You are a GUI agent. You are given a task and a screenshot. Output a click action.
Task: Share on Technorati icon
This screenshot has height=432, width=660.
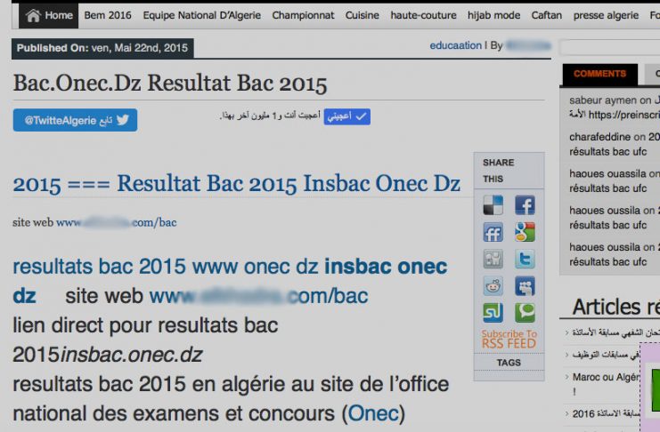[525, 313]
